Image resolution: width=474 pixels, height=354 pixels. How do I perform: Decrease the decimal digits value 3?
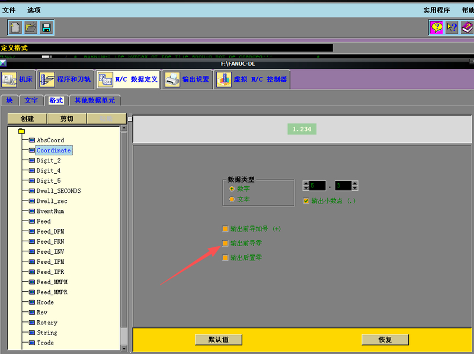point(355,188)
